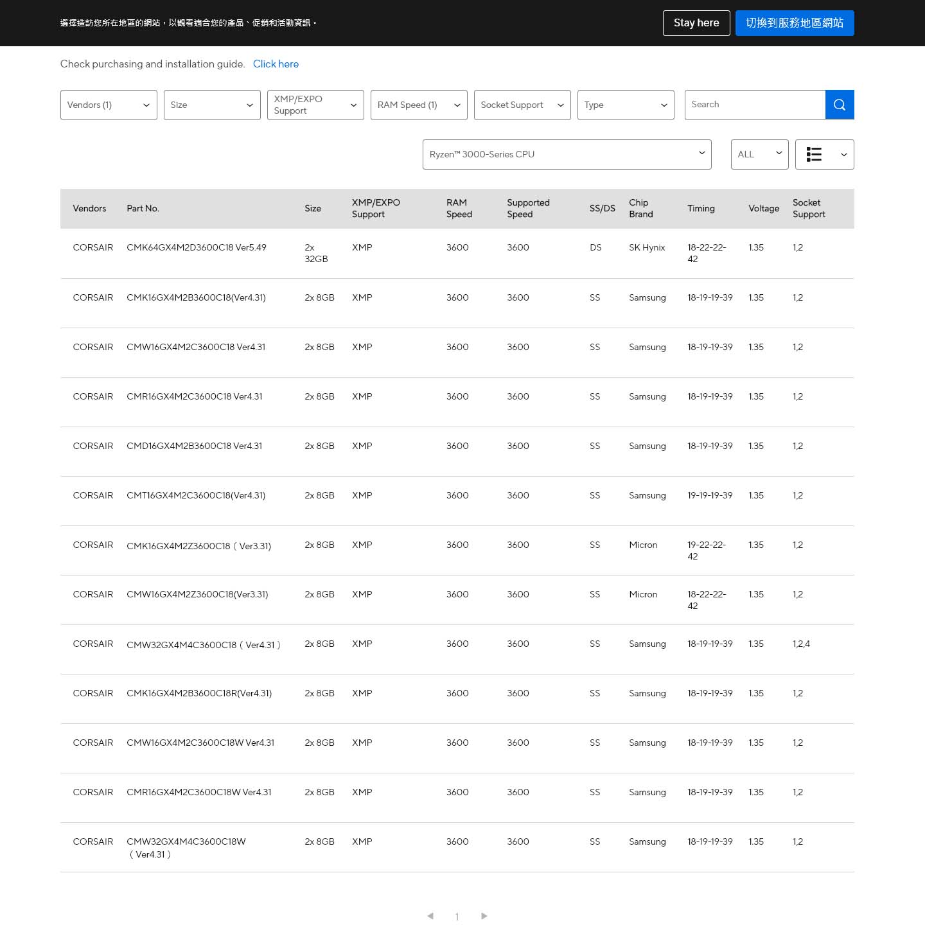This screenshot has width=925, height=925.
Task: Click the Socket Support column header
Action: point(809,208)
